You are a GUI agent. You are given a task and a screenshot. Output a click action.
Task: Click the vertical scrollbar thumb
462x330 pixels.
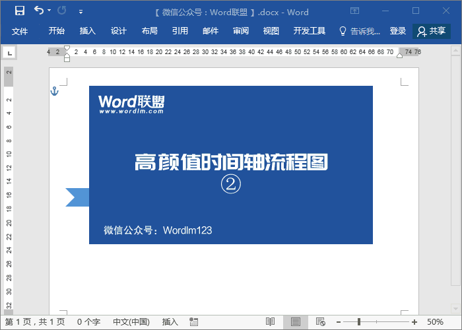pyautogui.click(x=455, y=171)
